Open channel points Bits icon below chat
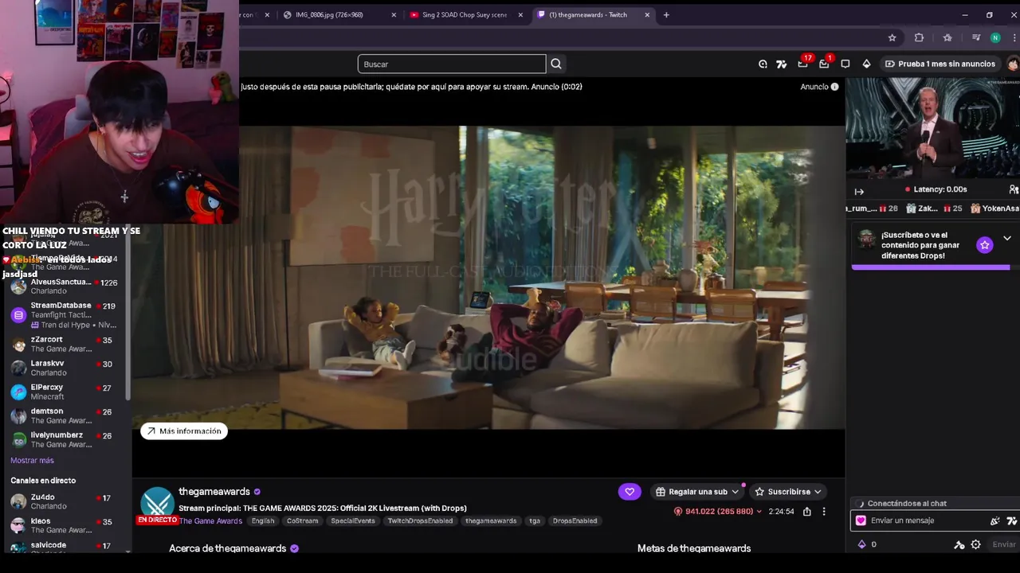1020x573 pixels. pyautogui.click(x=861, y=544)
